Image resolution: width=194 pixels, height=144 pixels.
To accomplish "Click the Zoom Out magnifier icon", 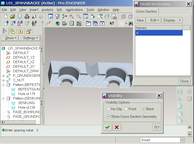I will tap(79, 16).
